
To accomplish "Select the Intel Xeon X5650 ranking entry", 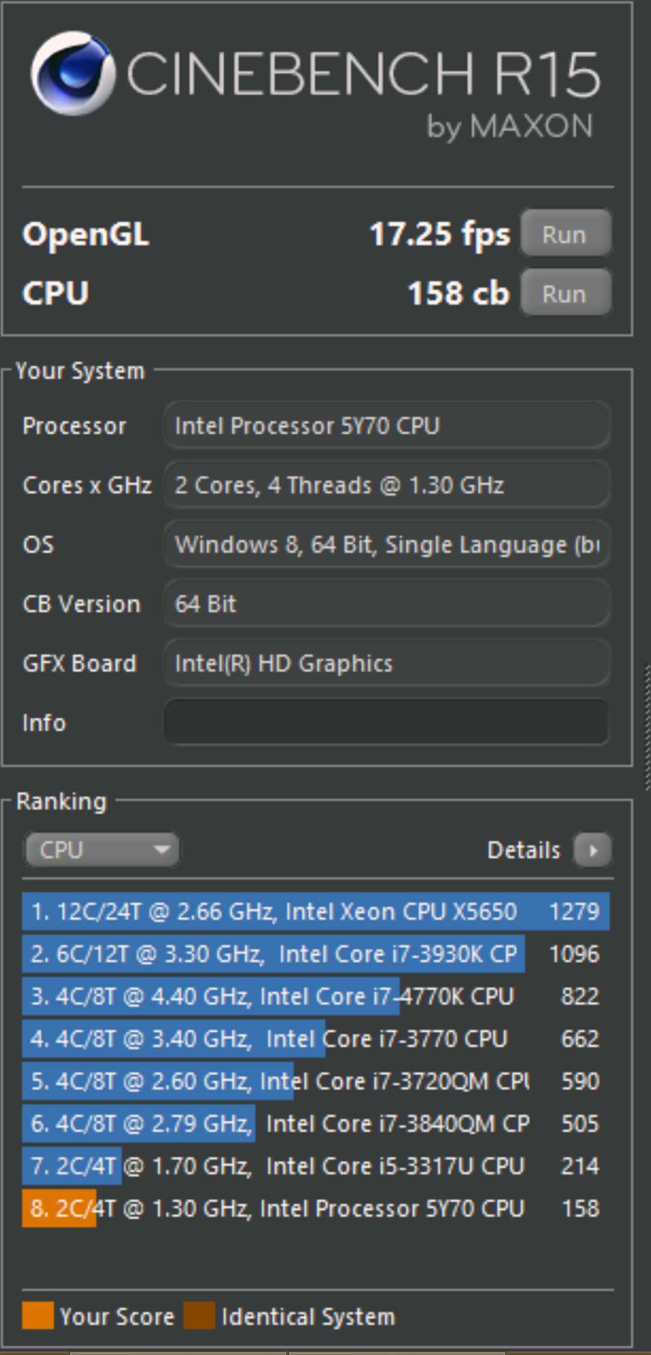I will click(x=315, y=911).
